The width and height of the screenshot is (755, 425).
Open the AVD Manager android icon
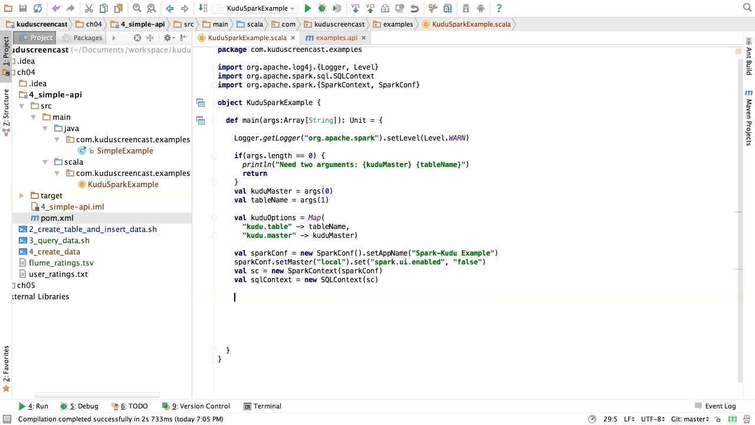(x=481, y=8)
